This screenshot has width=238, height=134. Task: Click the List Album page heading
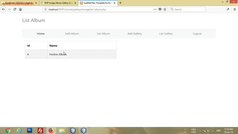(33, 20)
